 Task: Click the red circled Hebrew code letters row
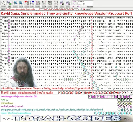click(x=93, y=93)
